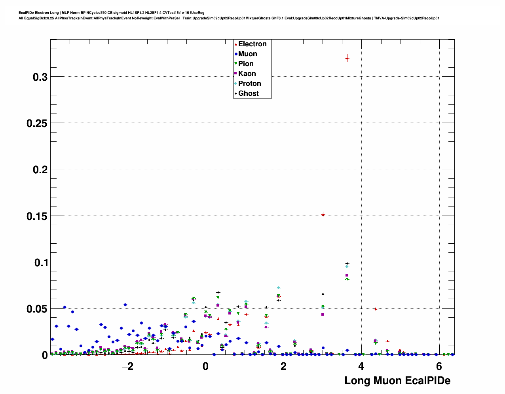
Task: Click the 0.15 y-axis tick label
Action: (37, 216)
